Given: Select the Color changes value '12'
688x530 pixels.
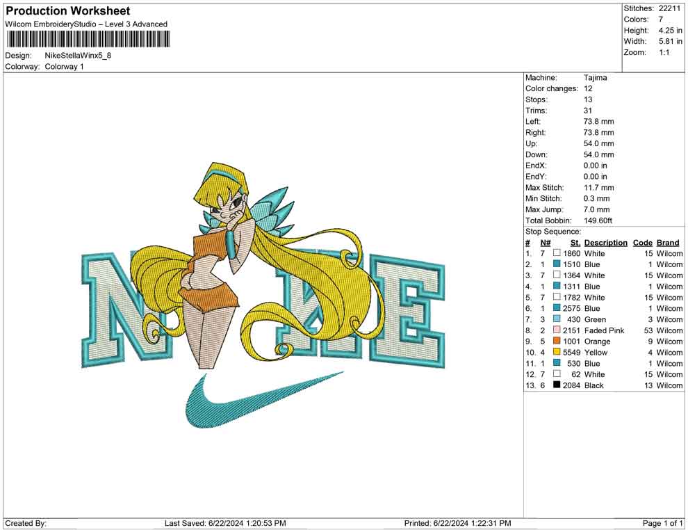Looking at the screenshot, I should [588, 88].
